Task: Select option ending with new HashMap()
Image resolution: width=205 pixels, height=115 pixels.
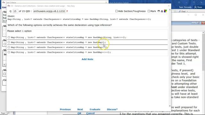Action: [x=9, y=42]
